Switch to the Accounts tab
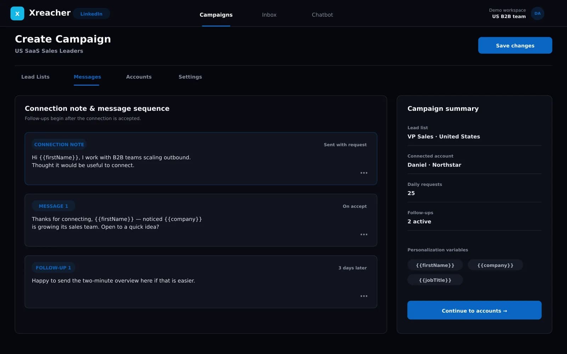 139,77
